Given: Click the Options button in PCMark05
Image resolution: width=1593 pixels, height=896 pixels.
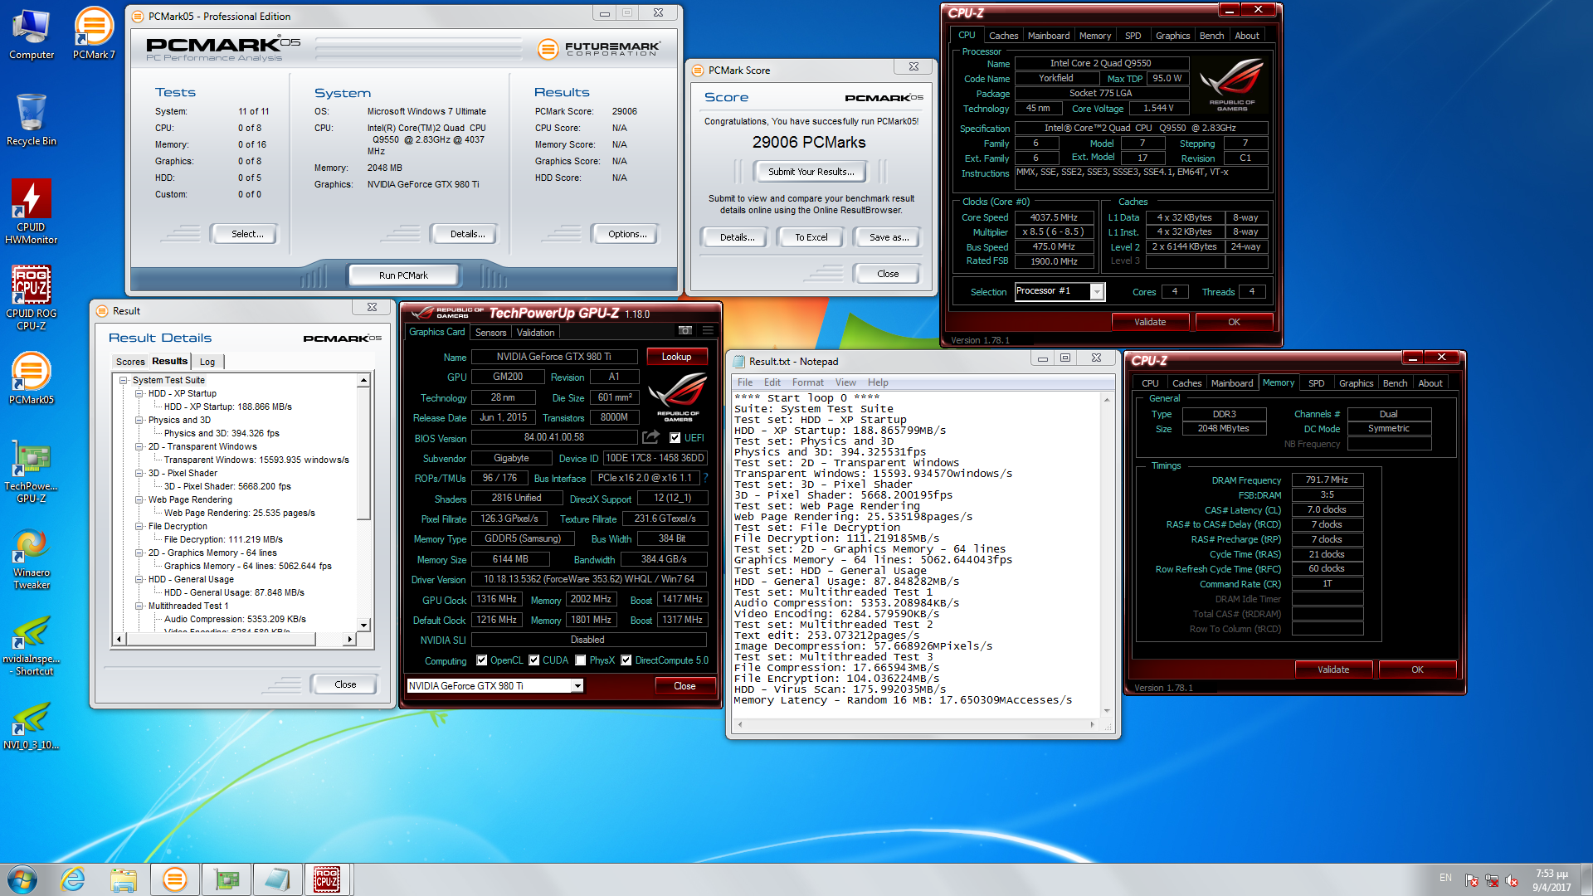Looking at the screenshot, I should click(627, 234).
